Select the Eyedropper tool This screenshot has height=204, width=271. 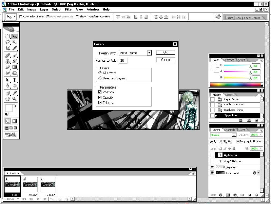pos(14,93)
